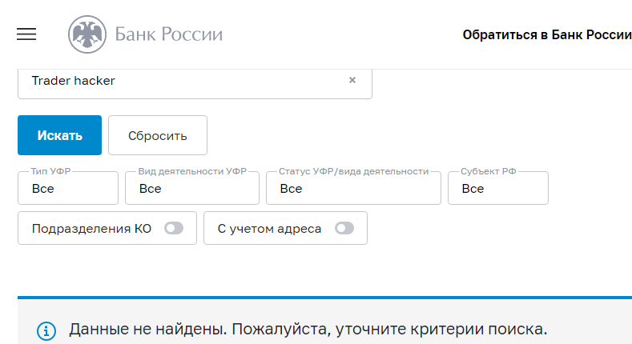Toggle the Подразделения КО switch
Screen dimensions: 632x344
(174, 228)
